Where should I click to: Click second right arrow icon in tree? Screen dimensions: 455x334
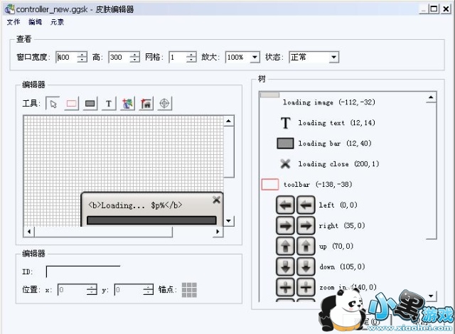pyautogui.click(x=306, y=225)
